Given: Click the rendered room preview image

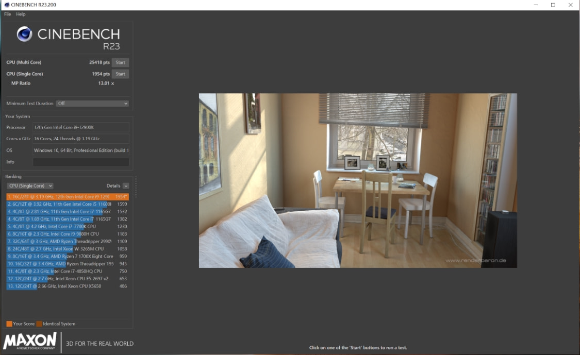Looking at the screenshot, I should [x=358, y=180].
